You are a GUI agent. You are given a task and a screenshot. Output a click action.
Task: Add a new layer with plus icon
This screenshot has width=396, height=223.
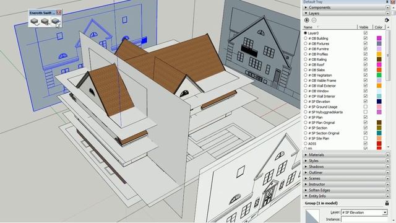pos(307,20)
